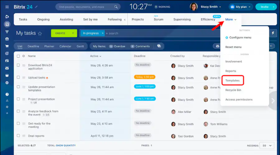Open Stacy Smith user dropdown

[211, 7]
